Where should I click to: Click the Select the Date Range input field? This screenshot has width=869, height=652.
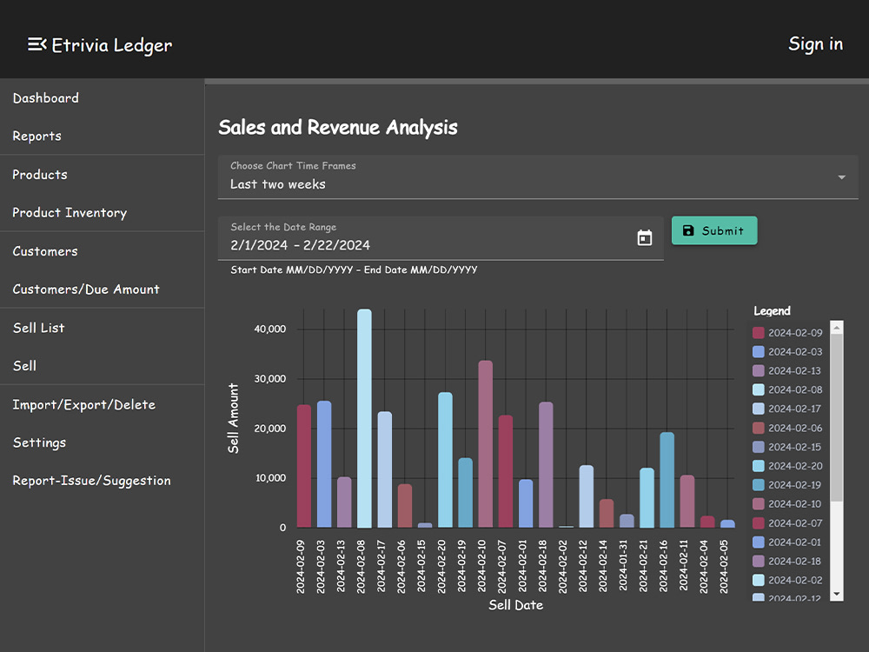click(x=441, y=238)
